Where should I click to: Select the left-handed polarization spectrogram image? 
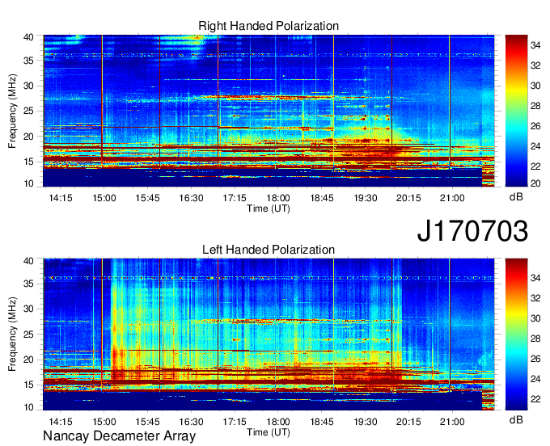point(269,334)
